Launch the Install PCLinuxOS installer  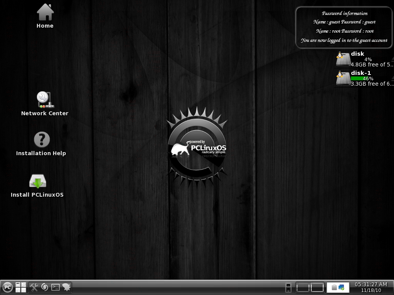point(37,180)
